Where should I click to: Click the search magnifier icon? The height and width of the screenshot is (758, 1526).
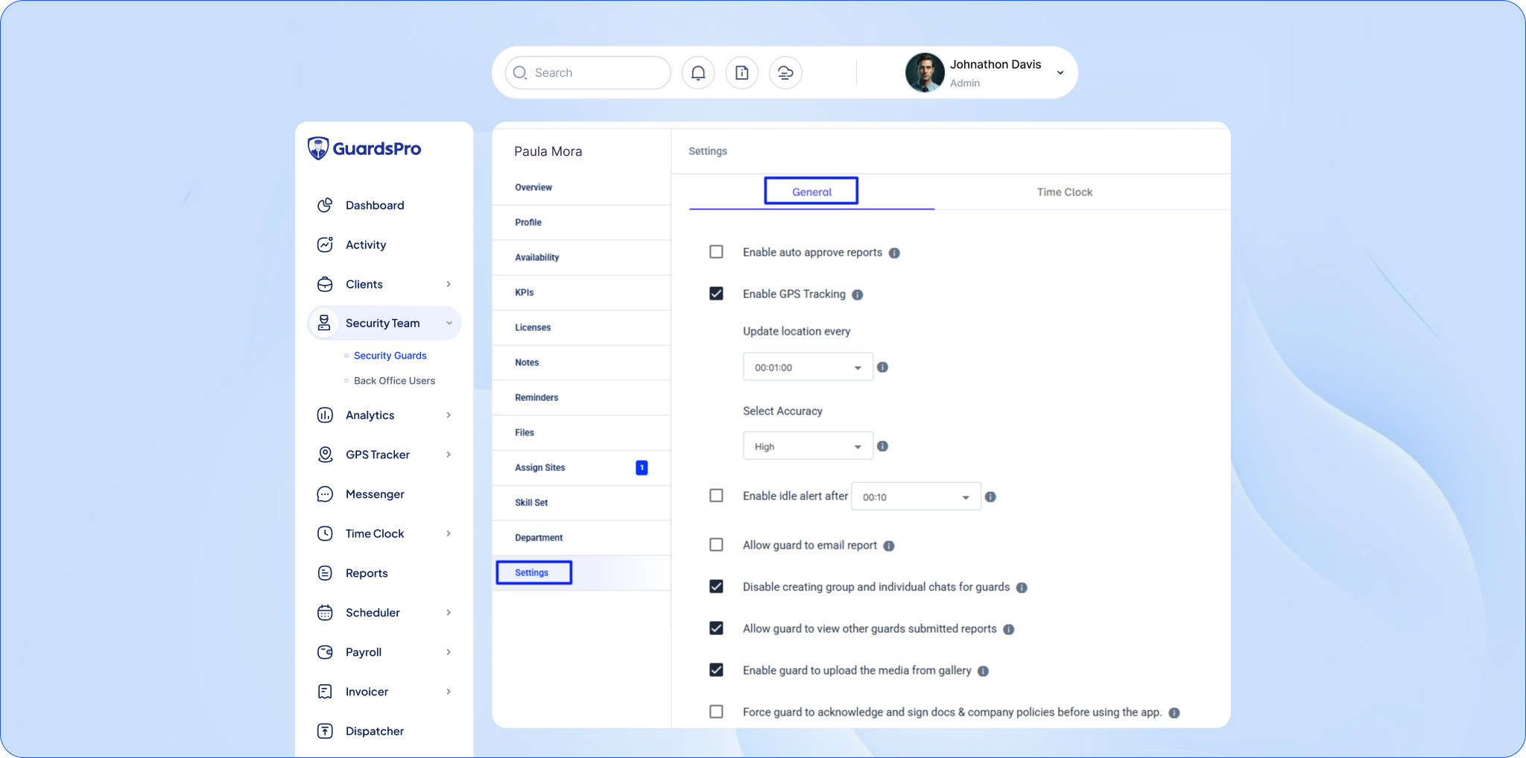pos(520,73)
